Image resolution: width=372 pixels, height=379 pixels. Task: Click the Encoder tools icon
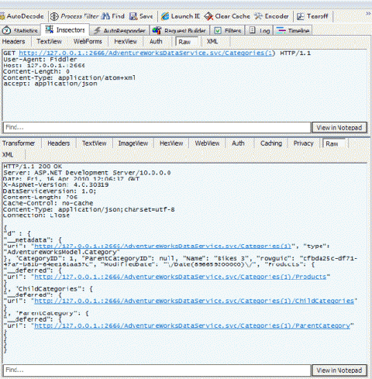(258, 16)
